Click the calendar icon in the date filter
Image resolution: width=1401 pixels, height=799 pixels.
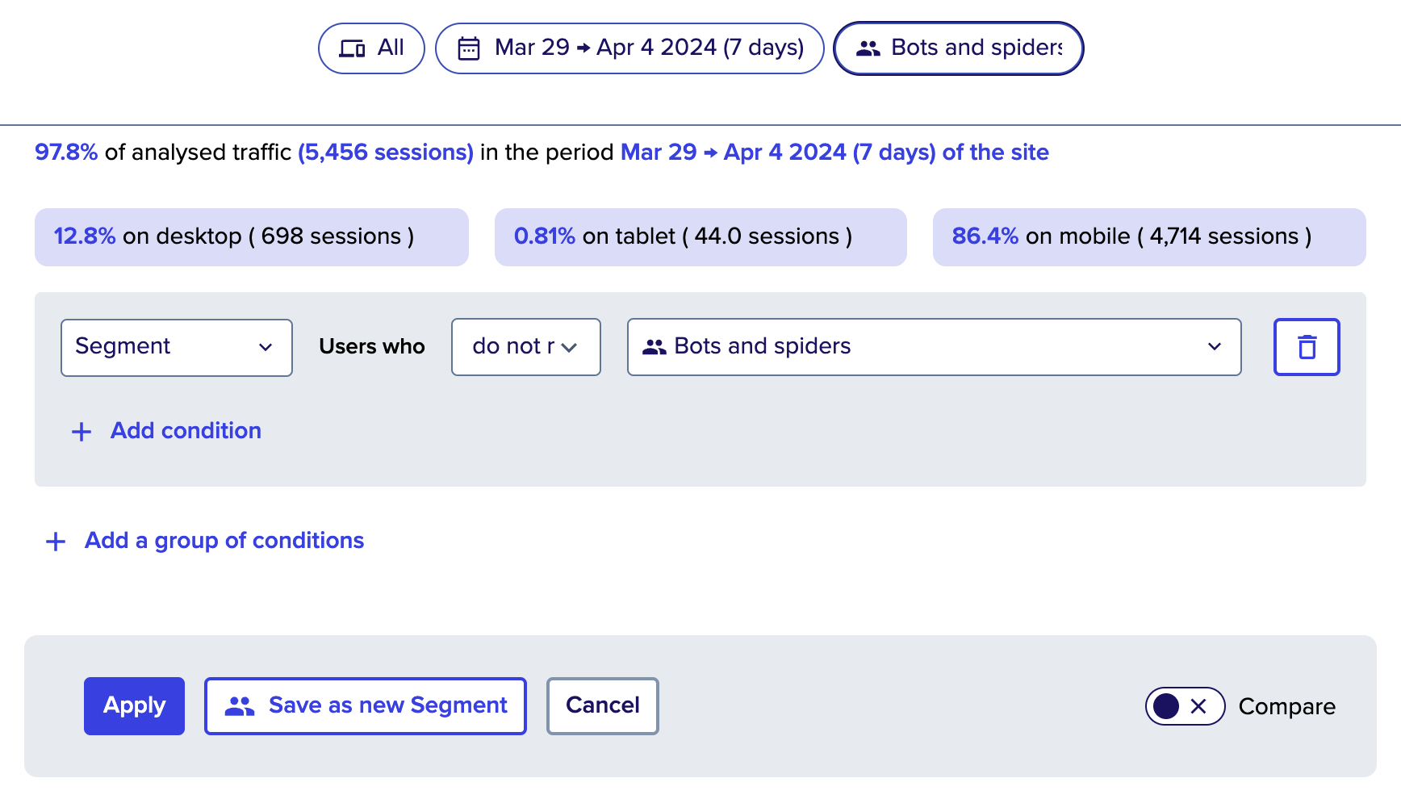click(x=469, y=48)
